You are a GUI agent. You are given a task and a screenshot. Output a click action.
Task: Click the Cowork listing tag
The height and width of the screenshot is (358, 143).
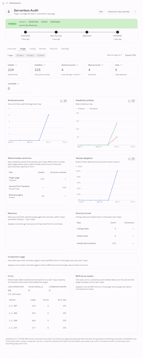click(45, 22)
